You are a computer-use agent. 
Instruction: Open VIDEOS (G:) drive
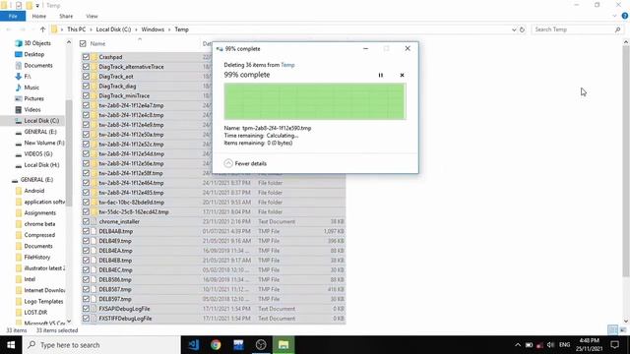pyautogui.click(x=38, y=153)
